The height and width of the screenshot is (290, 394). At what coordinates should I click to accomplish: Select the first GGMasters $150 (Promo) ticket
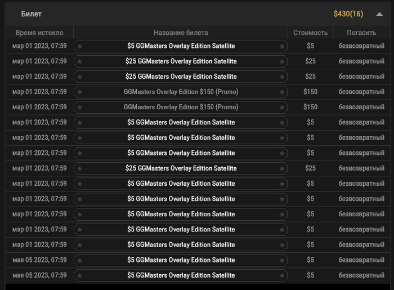click(181, 92)
